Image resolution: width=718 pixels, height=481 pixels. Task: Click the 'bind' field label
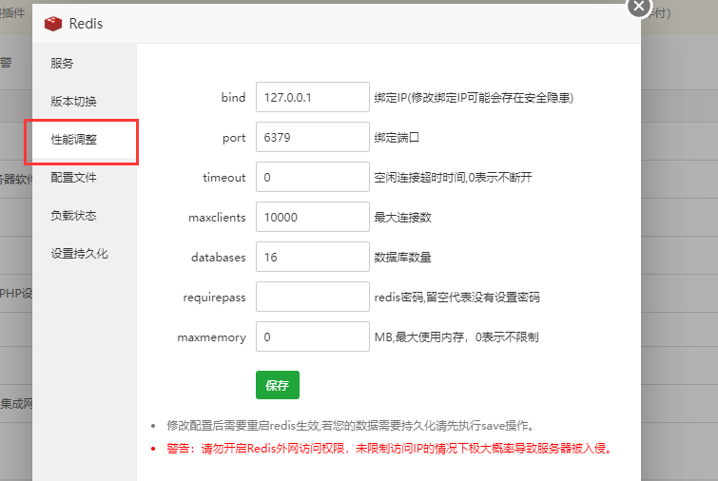[234, 98]
